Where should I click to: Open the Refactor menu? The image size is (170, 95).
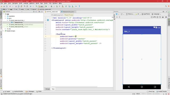[32, 3]
